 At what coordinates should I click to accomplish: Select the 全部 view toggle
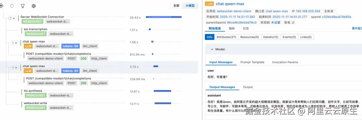click(176, 6)
